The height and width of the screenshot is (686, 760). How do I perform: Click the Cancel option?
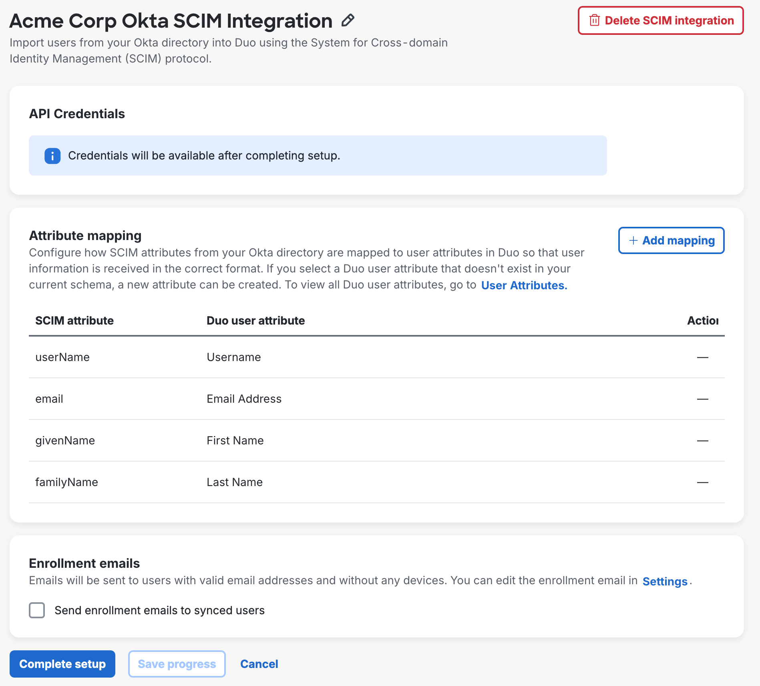(x=259, y=664)
